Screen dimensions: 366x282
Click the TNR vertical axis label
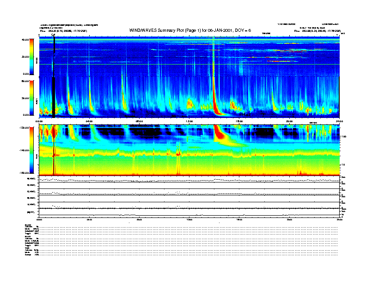(37, 158)
